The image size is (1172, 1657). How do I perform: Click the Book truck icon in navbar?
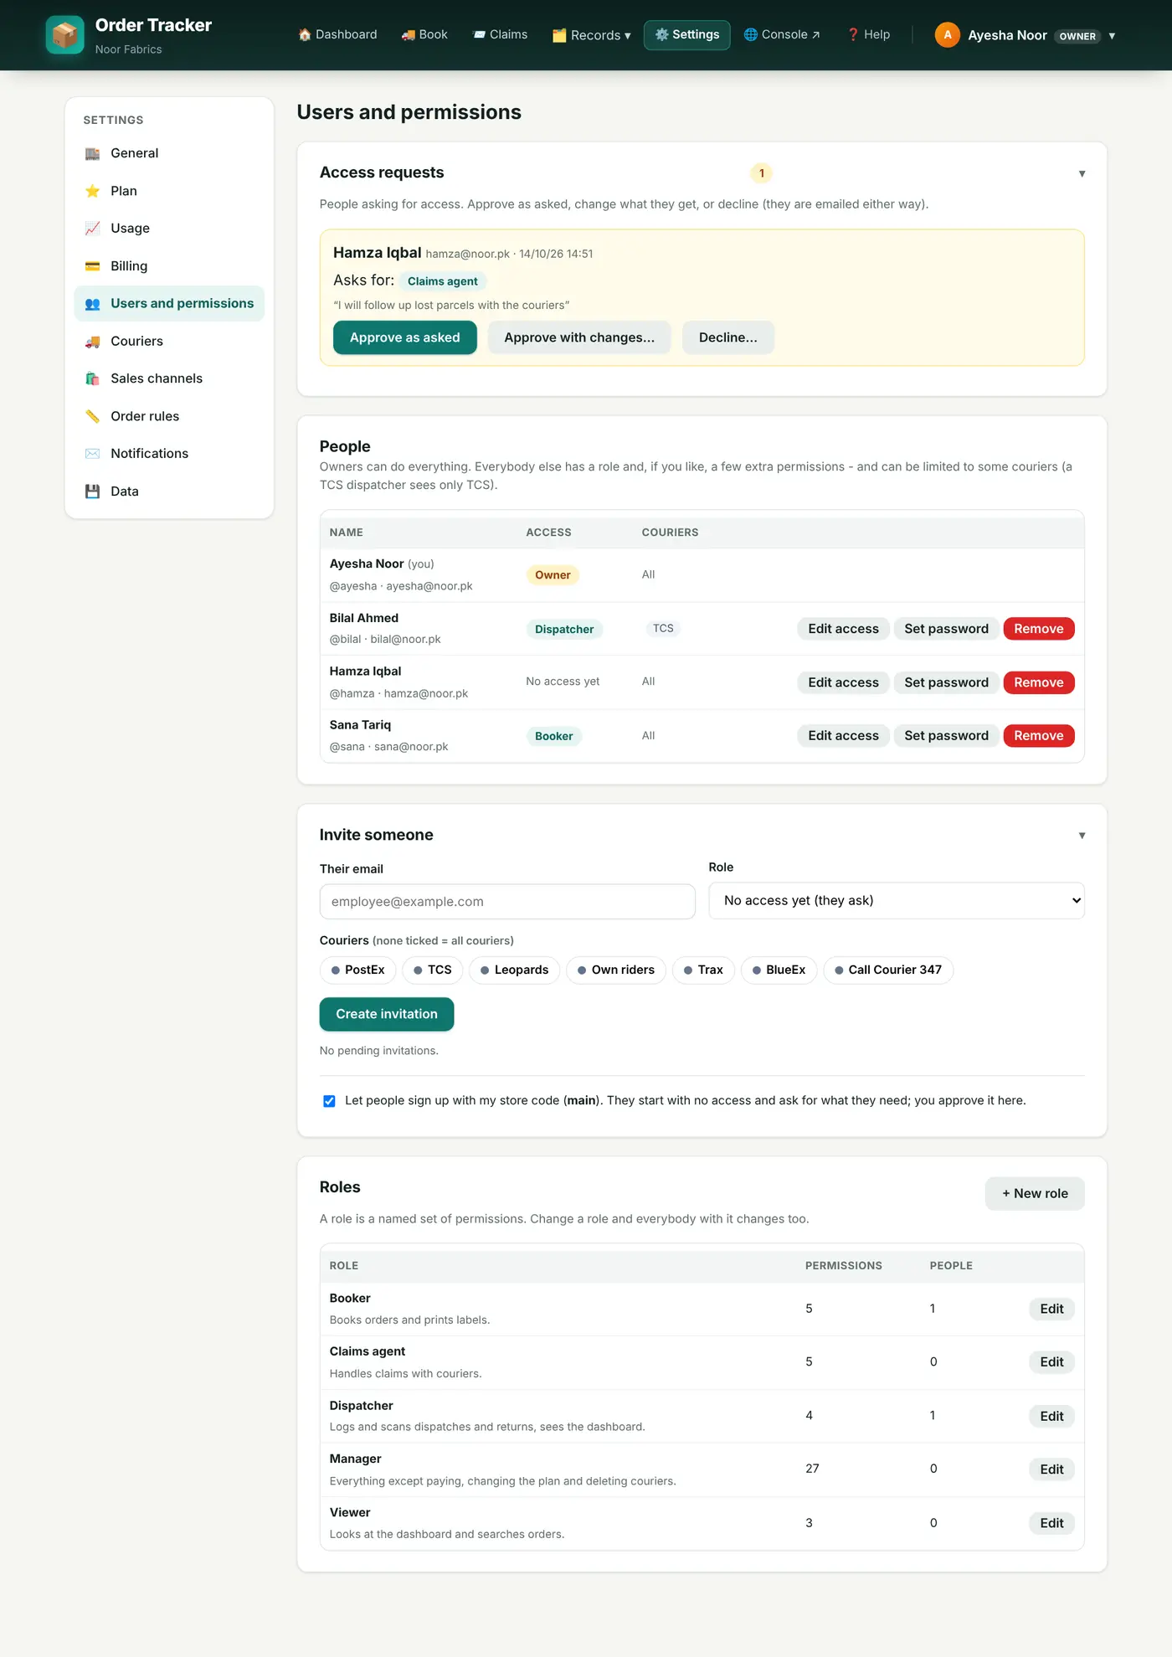[409, 34]
